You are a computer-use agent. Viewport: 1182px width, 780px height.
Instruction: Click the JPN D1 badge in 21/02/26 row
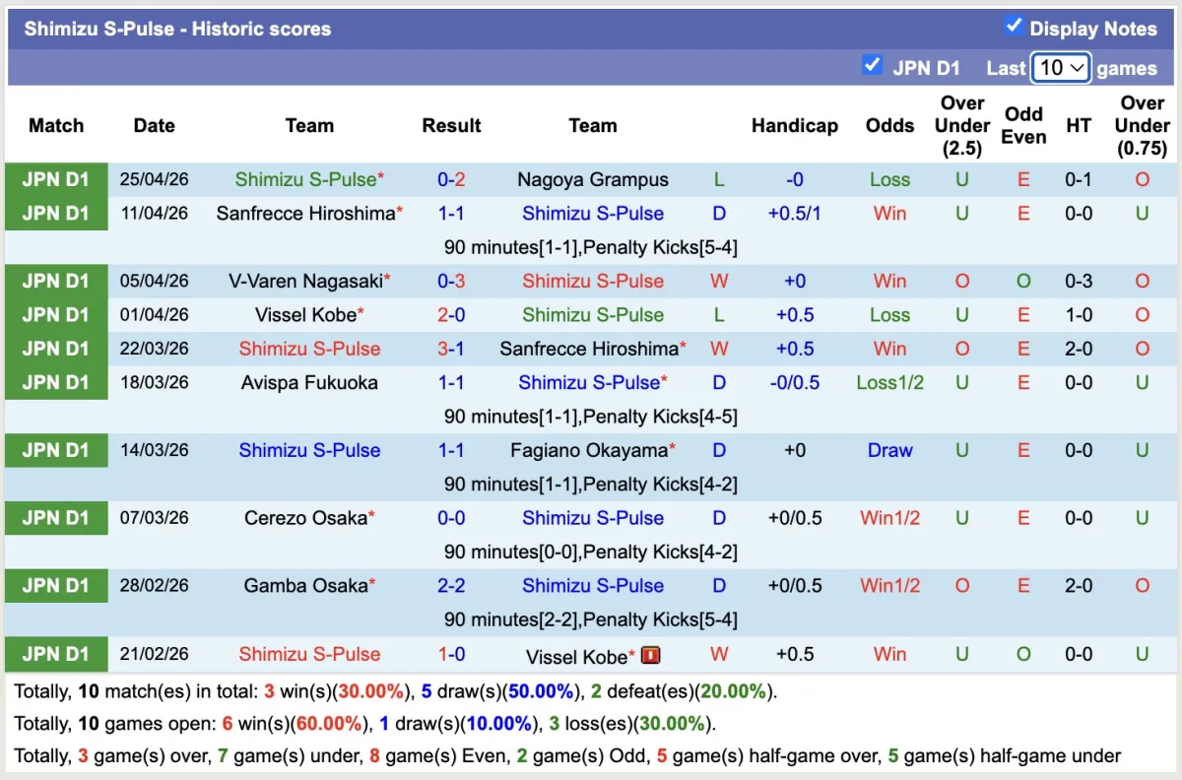coord(56,654)
